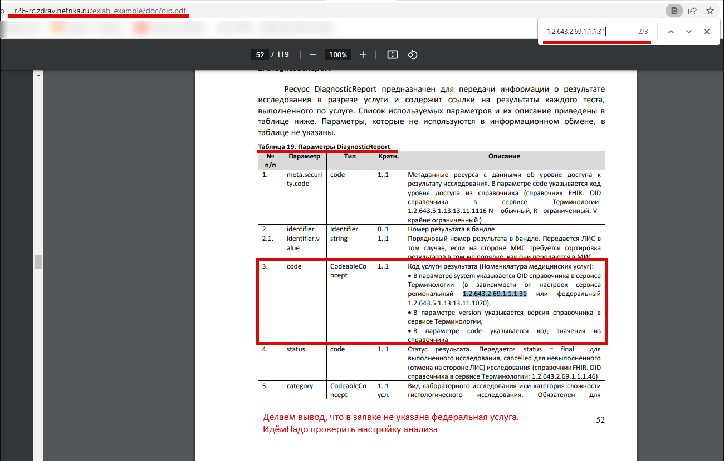724x461 pixels.
Task: Click the PDF vertical scrollbar thumb
Action: click(37, 262)
